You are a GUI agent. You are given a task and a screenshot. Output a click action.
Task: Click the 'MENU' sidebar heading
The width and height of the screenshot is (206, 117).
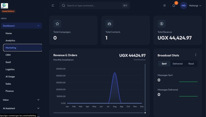pyautogui.click(x=4, y=18)
